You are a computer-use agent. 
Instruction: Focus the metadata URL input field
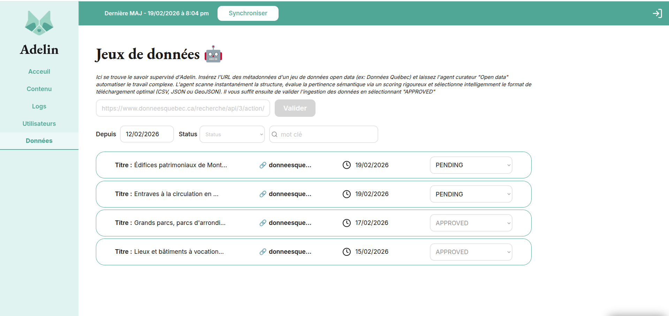(183, 108)
